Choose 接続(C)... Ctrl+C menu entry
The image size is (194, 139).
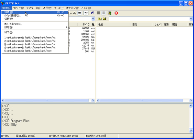[35, 12]
